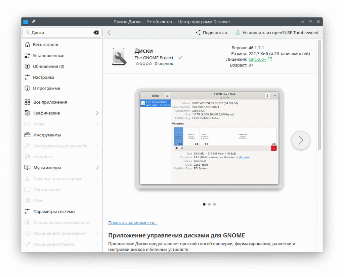The image size is (344, 277).
Task: Expand the Интернет category chevron
Action: tap(97, 157)
